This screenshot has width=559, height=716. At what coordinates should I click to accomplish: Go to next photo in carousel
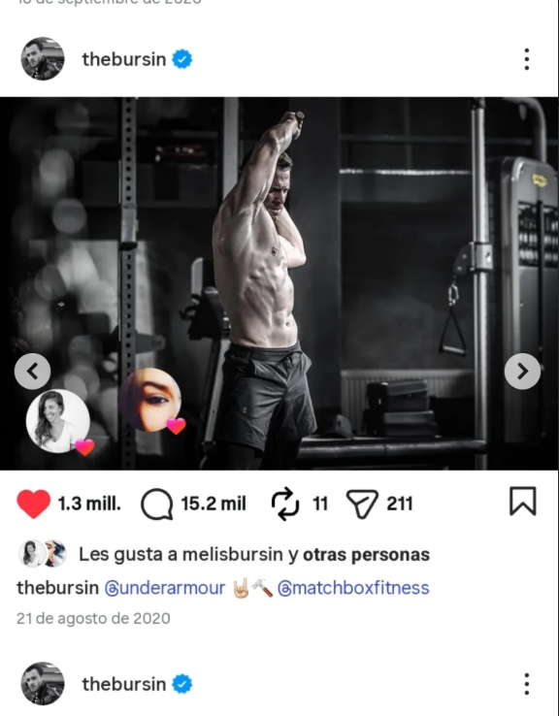click(x=522, y=372)
